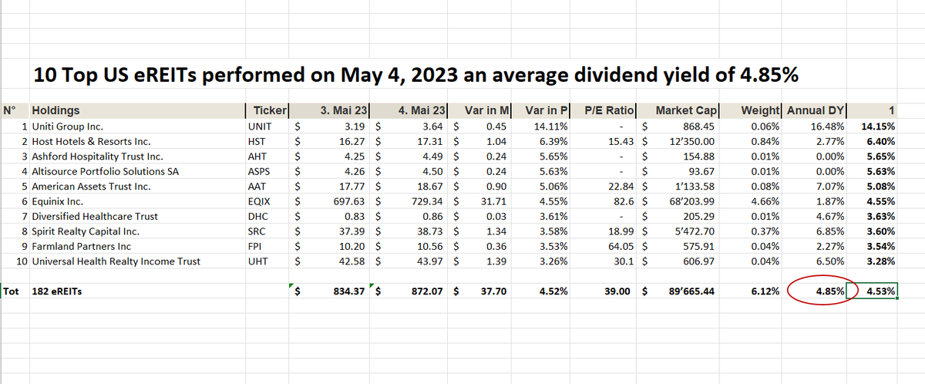Select the 'American Assets Trust Inc.' cell

[137, 186]
